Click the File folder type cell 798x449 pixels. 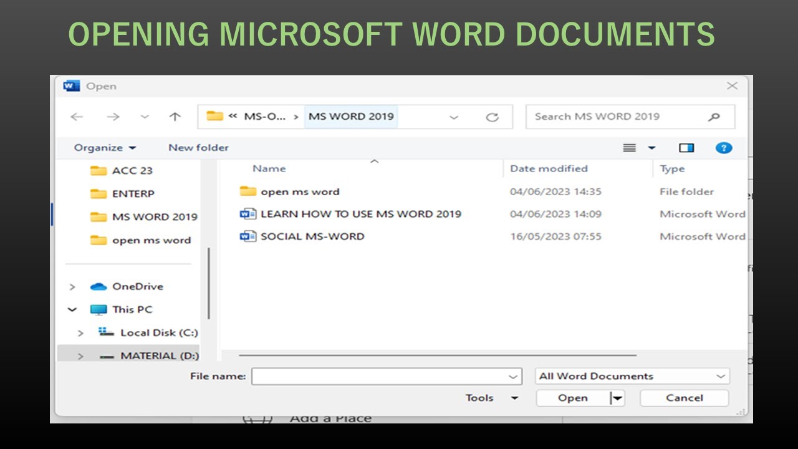686,191
